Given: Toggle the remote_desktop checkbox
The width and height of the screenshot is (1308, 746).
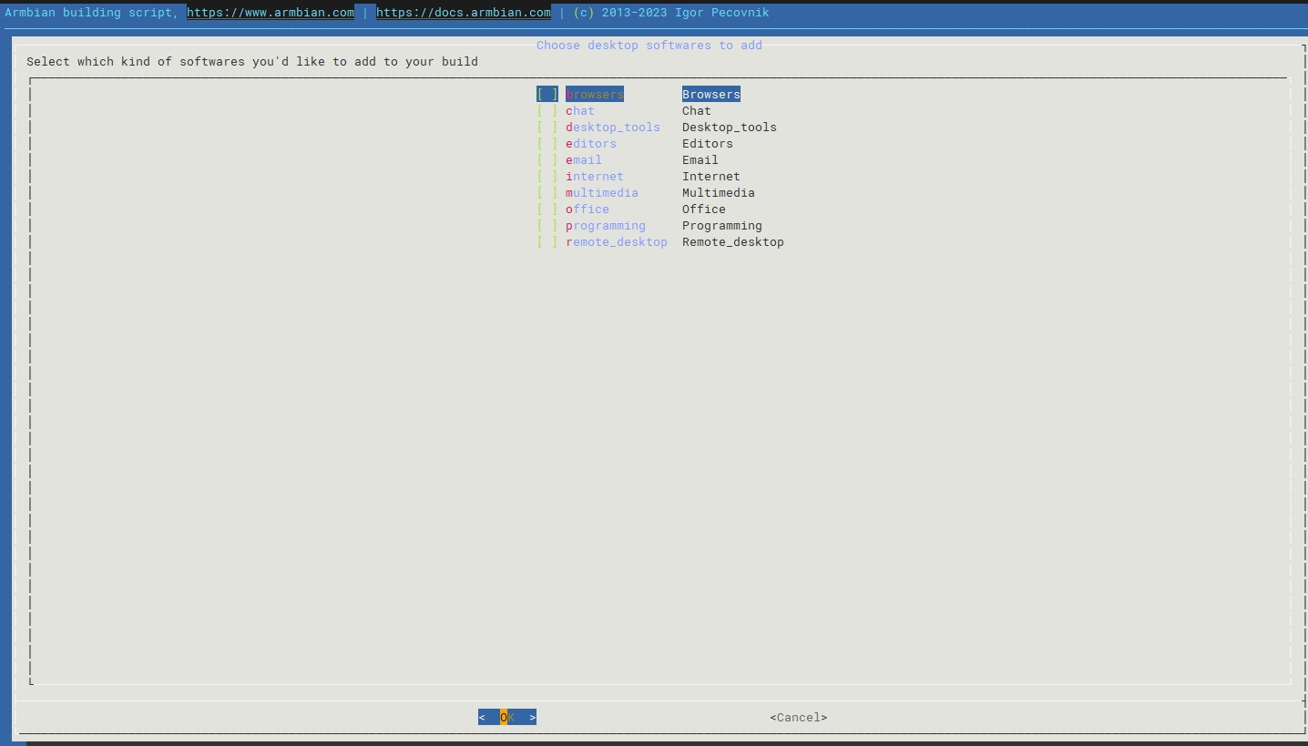Looking at the screenshot, I should coord(547,242).
